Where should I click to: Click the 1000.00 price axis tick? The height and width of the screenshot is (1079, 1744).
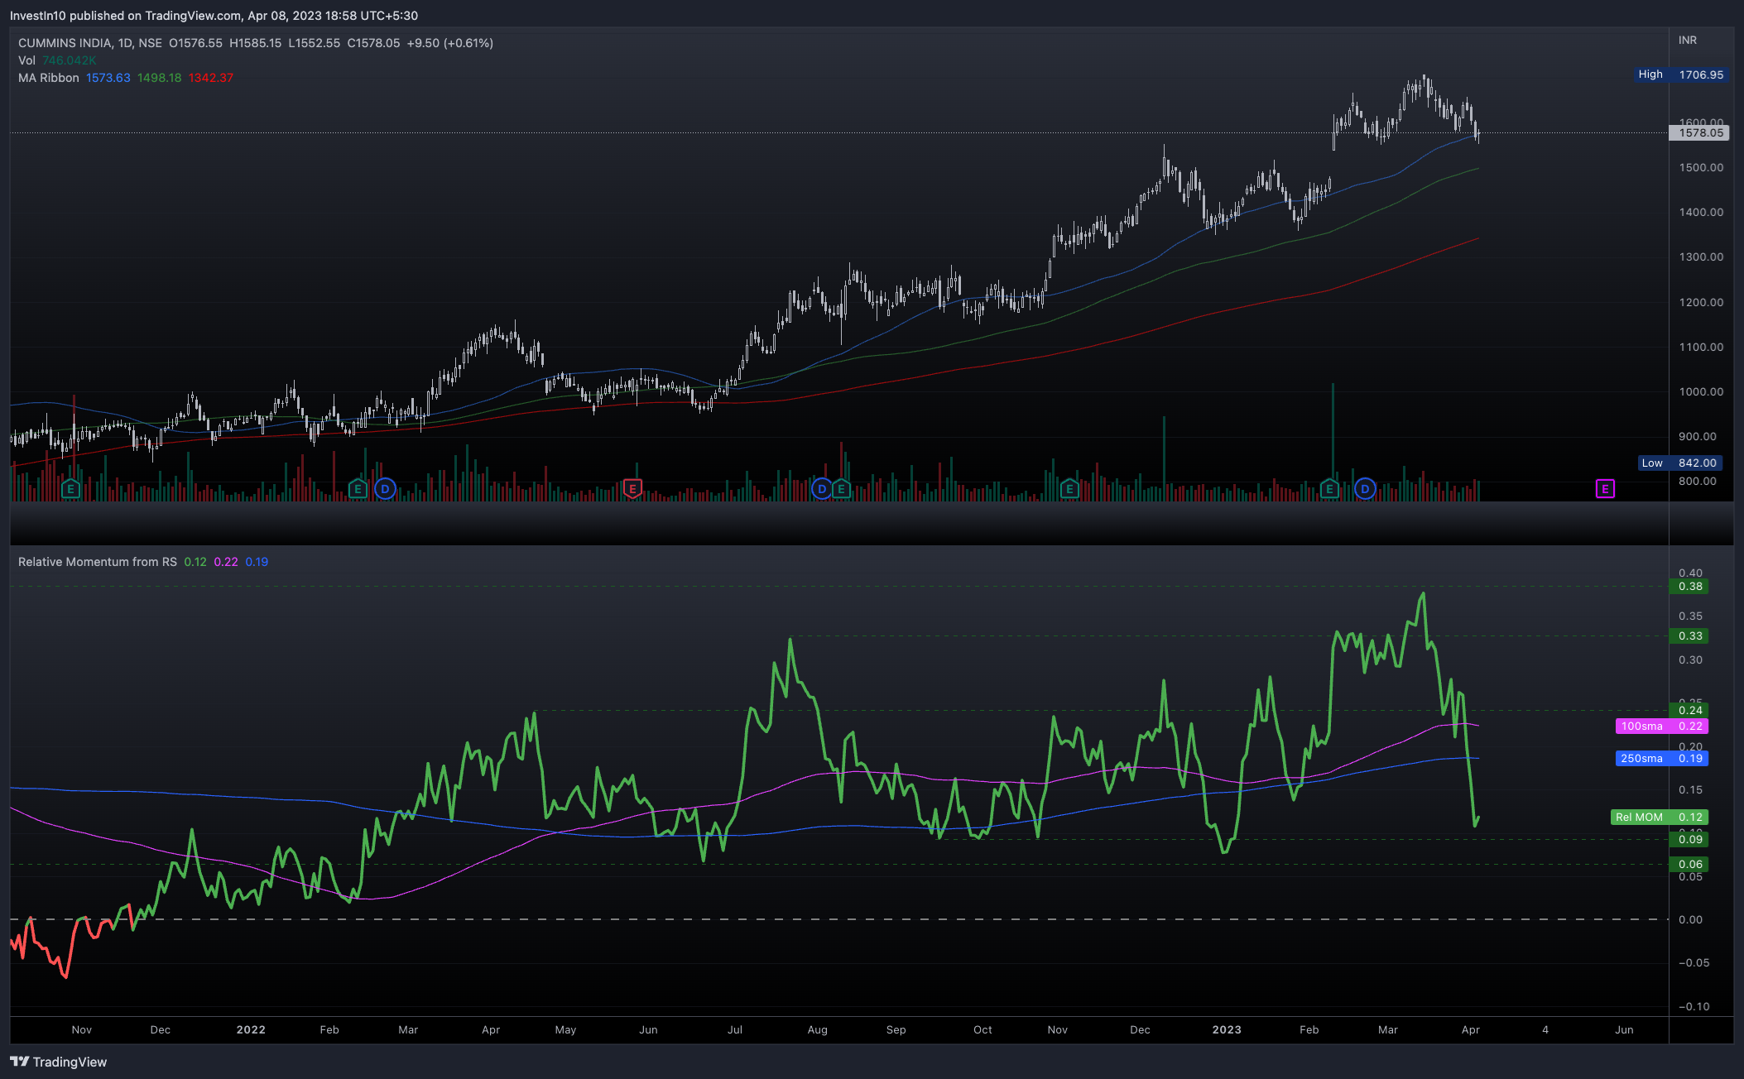pyautogui.click(x=1701, y=392)
